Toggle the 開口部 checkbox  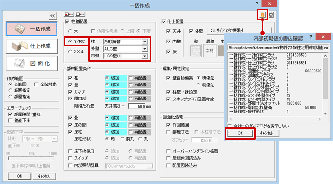(70, 99)
